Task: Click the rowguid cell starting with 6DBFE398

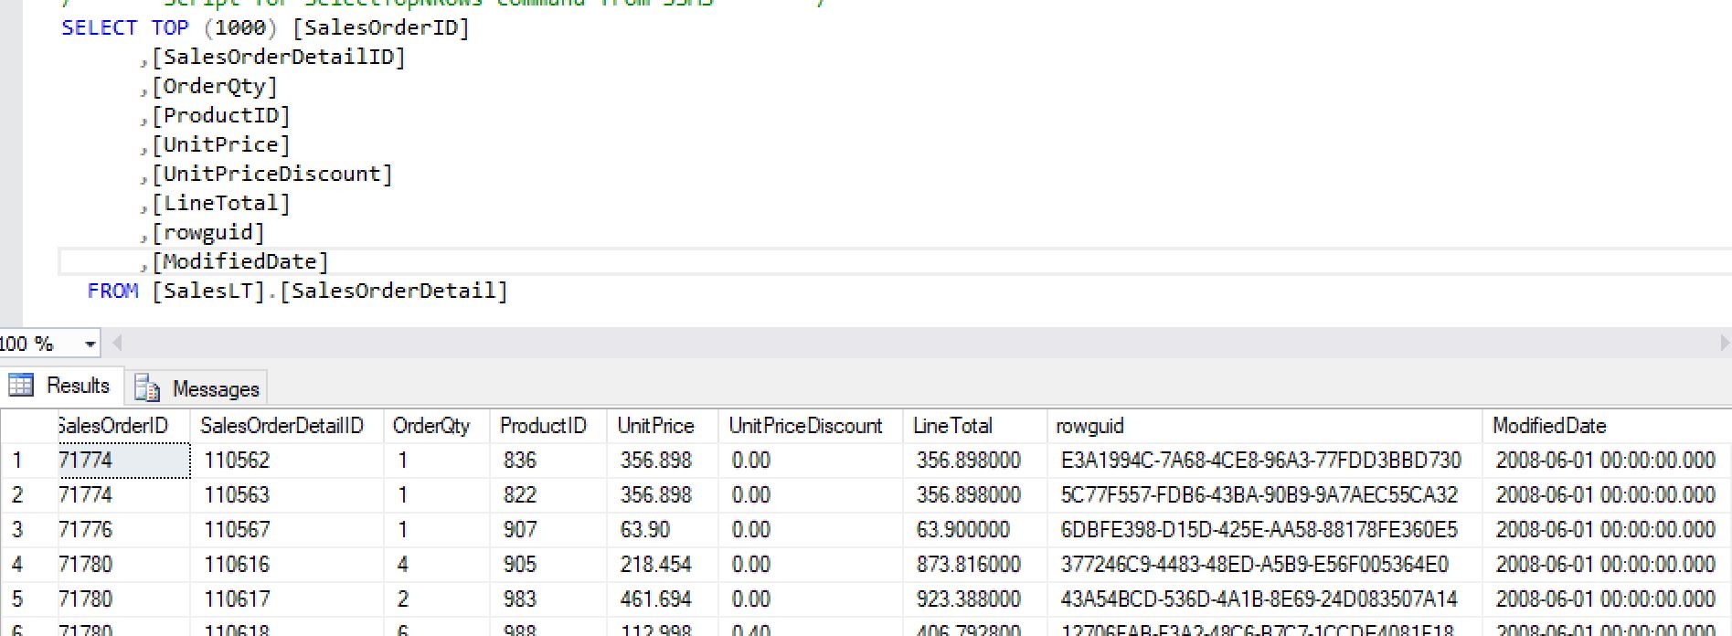Action: coord(1265,530)
